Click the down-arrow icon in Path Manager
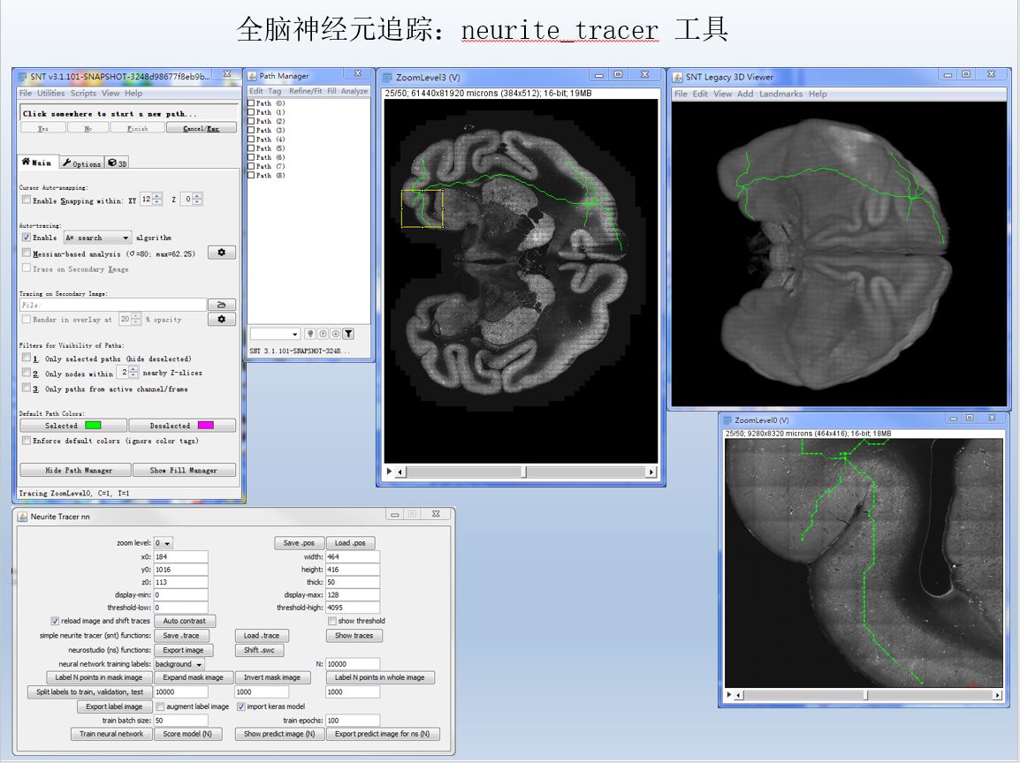 pos(335,334)
